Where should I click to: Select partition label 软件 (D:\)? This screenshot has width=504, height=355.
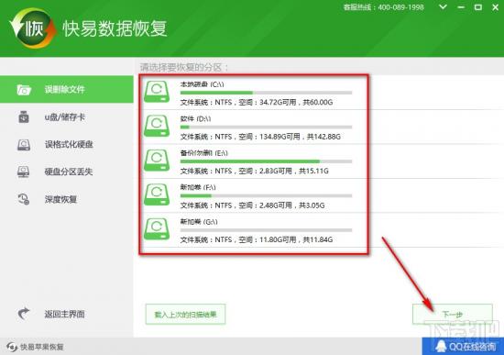[195, 118]
